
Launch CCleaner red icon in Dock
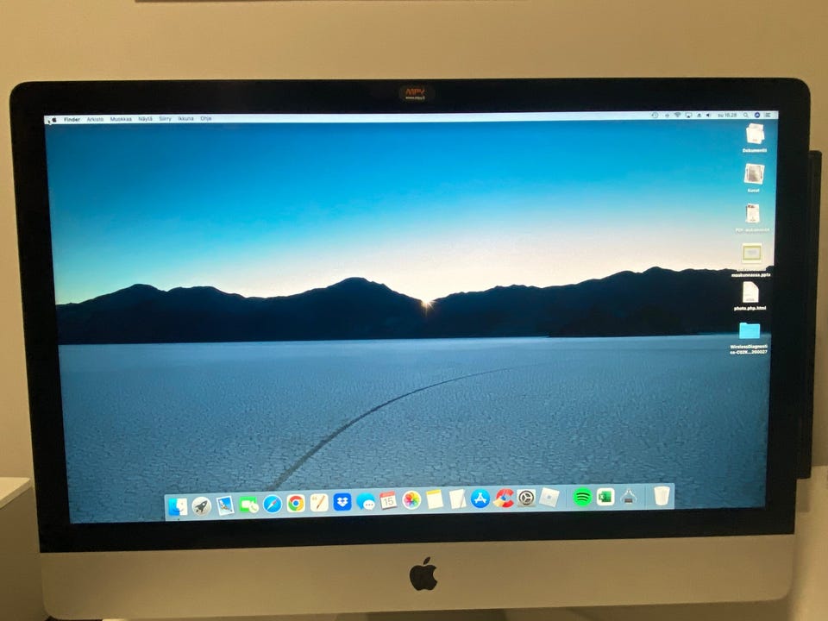pos(503,498)
